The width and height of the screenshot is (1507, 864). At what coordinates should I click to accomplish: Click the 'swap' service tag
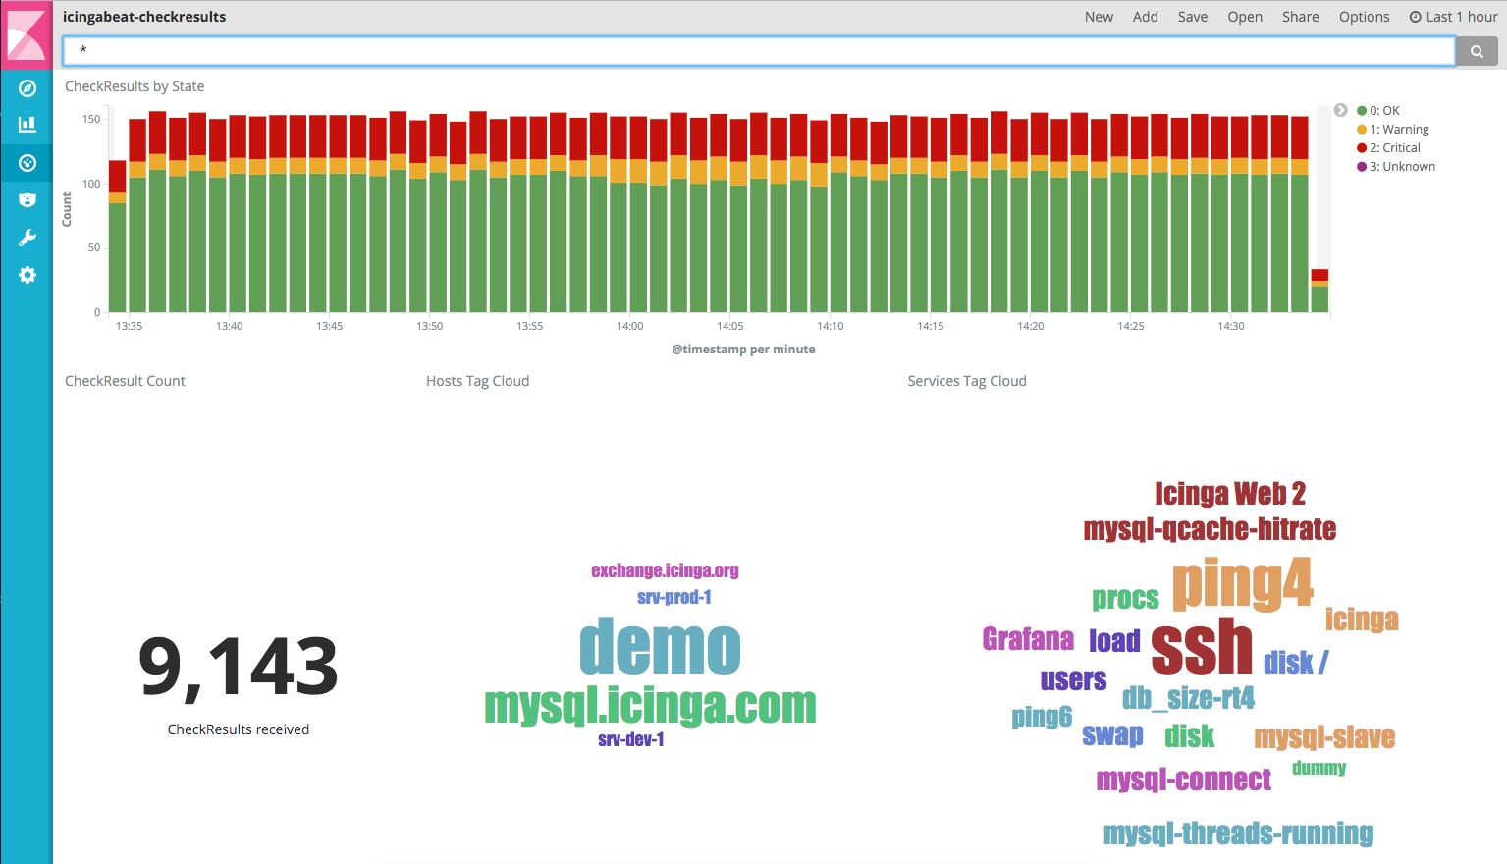1112,735
